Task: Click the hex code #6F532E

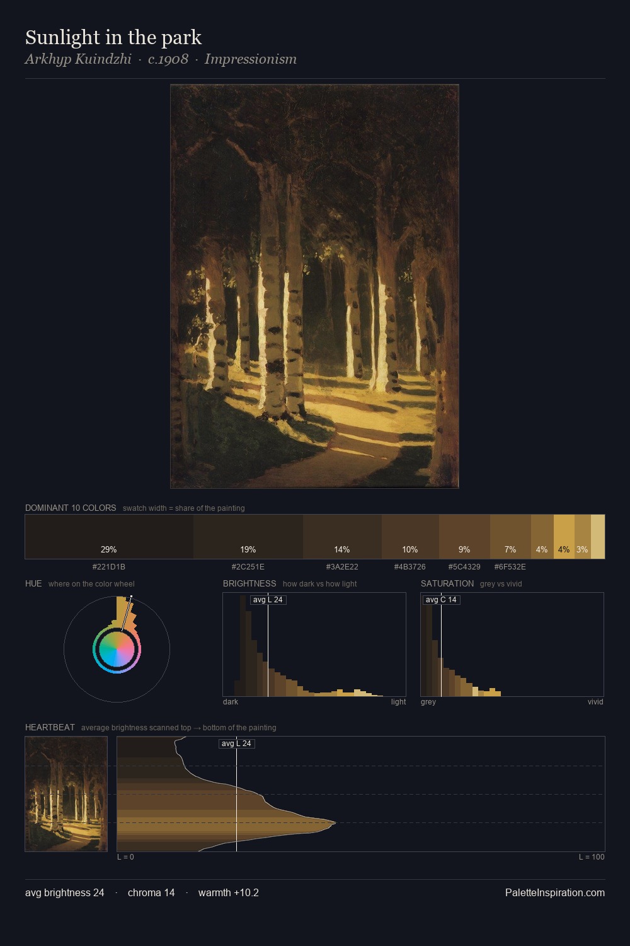Action: (x=510, y=567)
